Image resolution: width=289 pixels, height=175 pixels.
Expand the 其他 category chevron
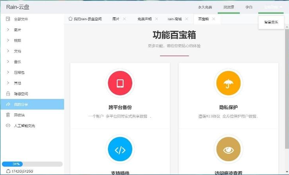tap(8, 83)
